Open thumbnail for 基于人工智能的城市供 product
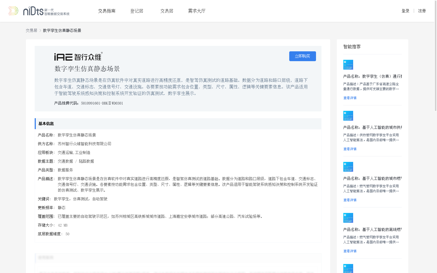The image size is (437, 273). pos(348,116)
